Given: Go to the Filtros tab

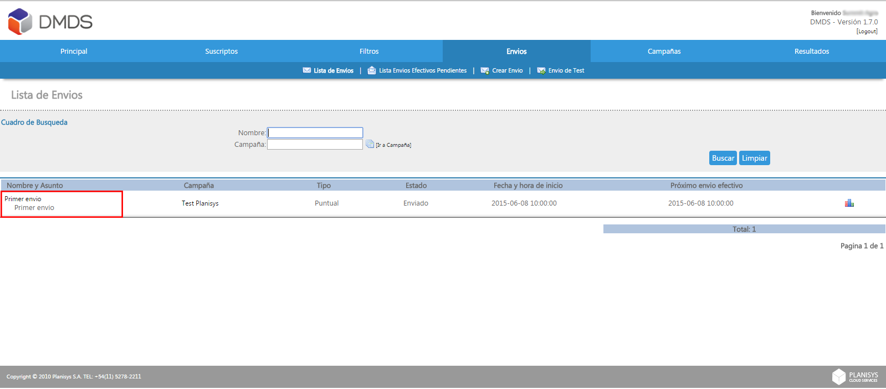Looking at the screenshot, I should pyautogui.click(x=369, y=51).
